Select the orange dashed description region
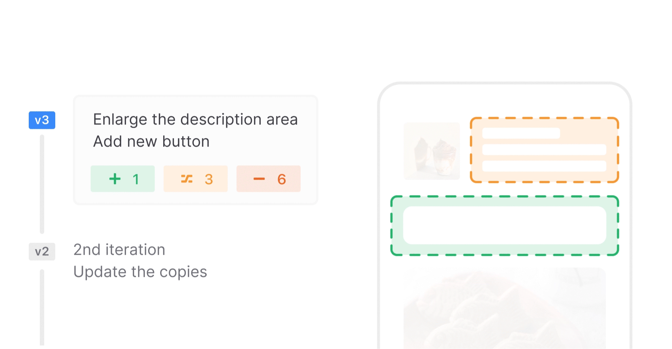672x349 pixels. pos(545,150)
